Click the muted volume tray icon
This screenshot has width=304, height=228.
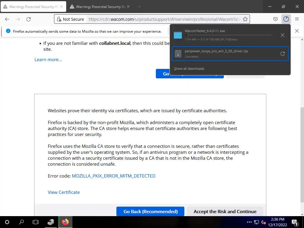click(263, 222)
